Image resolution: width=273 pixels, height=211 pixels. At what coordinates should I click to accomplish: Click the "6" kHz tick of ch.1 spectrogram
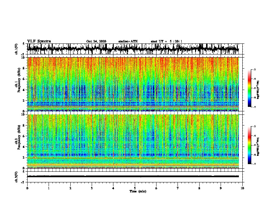(x=24, y=79)
